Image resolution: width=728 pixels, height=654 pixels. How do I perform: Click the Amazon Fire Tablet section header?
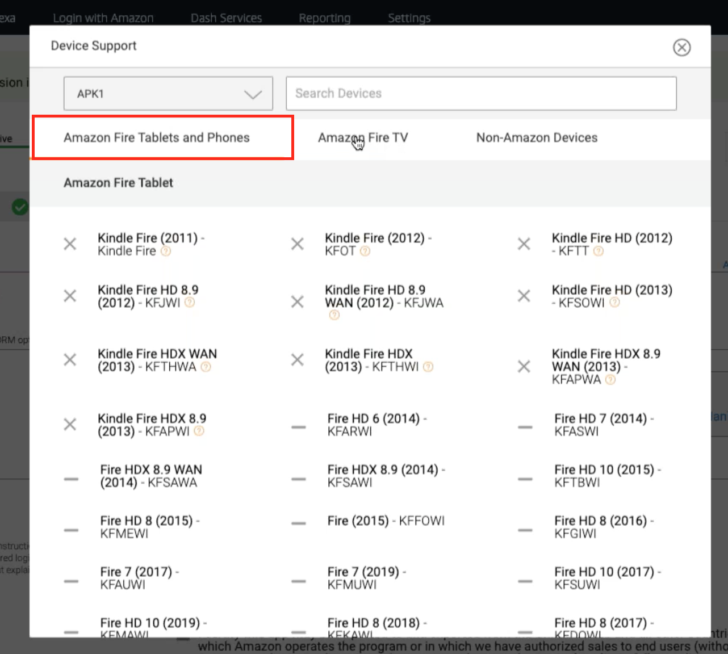[118, 183]
